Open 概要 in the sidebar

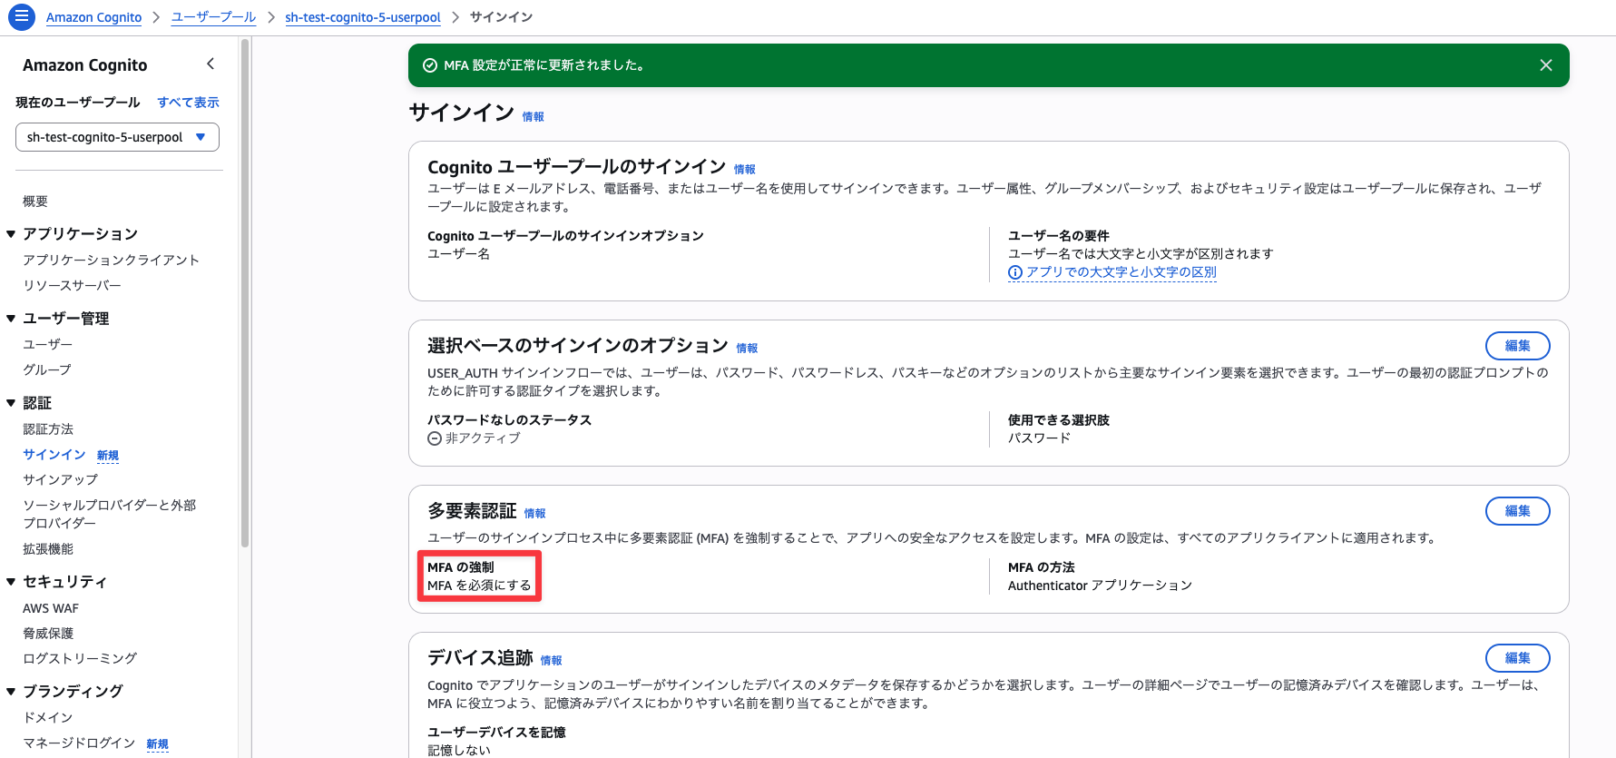[x=35, y=202]
